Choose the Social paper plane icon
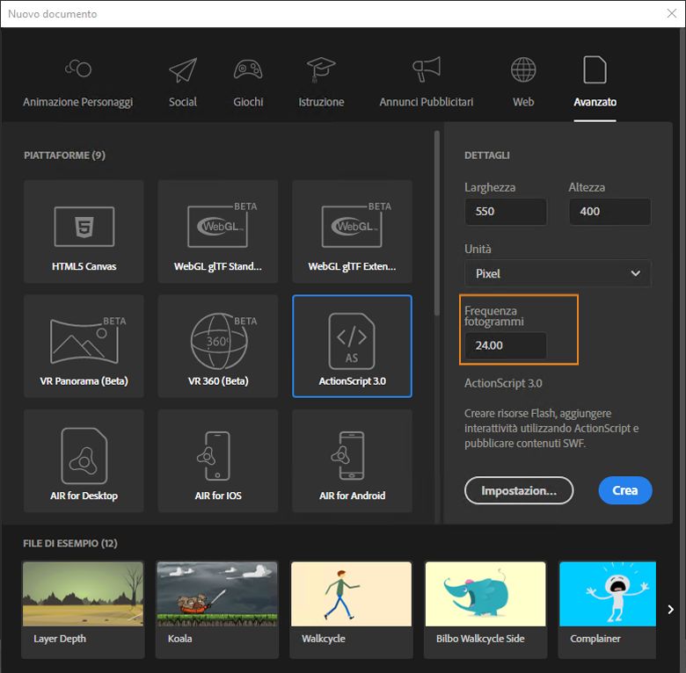 click(x=183, y=70)
